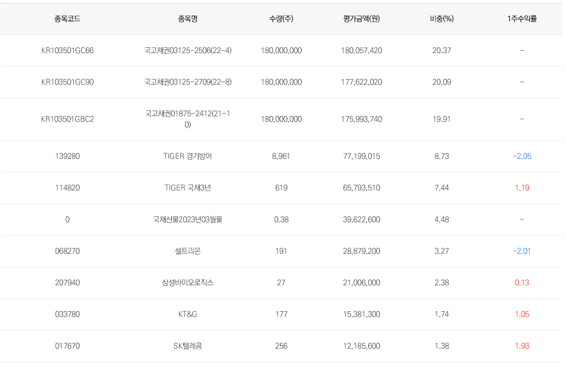Select stock code 139280
This screenshot has width=566, height=368.
coord(67,157)
